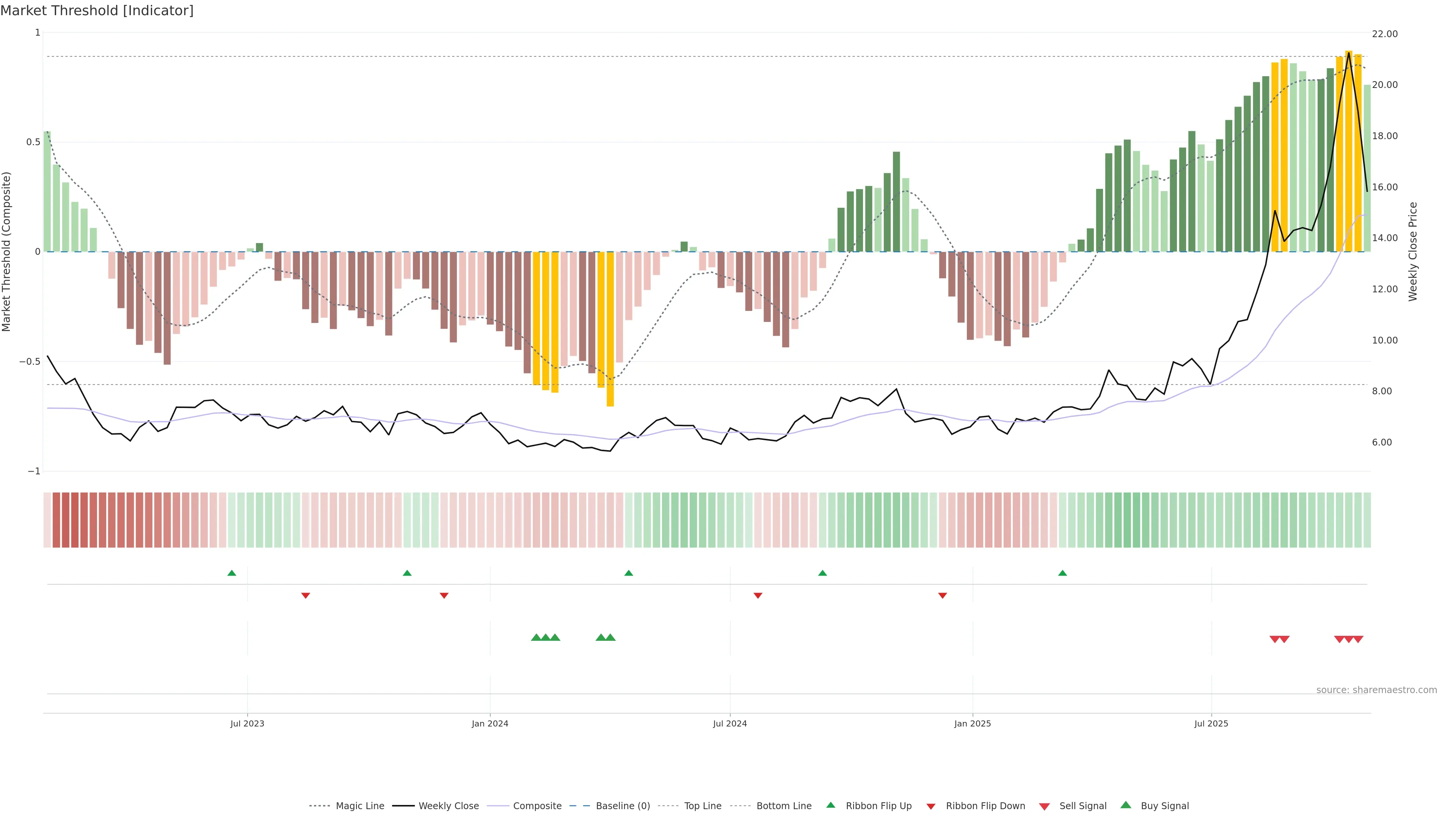Hide the Composite line via legend
The width and height of the screenshot is (1456, 819).
(x=537, y=806)
